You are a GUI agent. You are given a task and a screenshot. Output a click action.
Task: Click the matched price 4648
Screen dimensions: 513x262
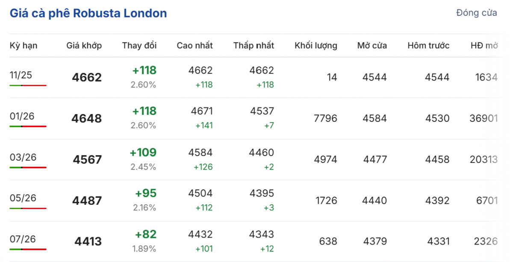point(86,118)
